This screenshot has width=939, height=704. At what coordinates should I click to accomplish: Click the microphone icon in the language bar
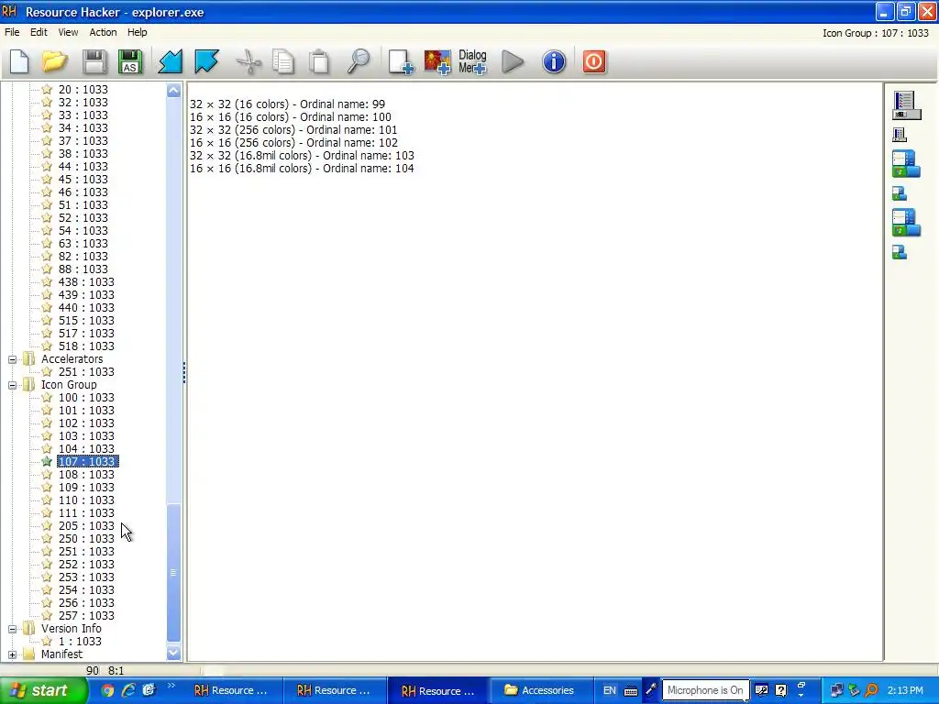[651, 689]
